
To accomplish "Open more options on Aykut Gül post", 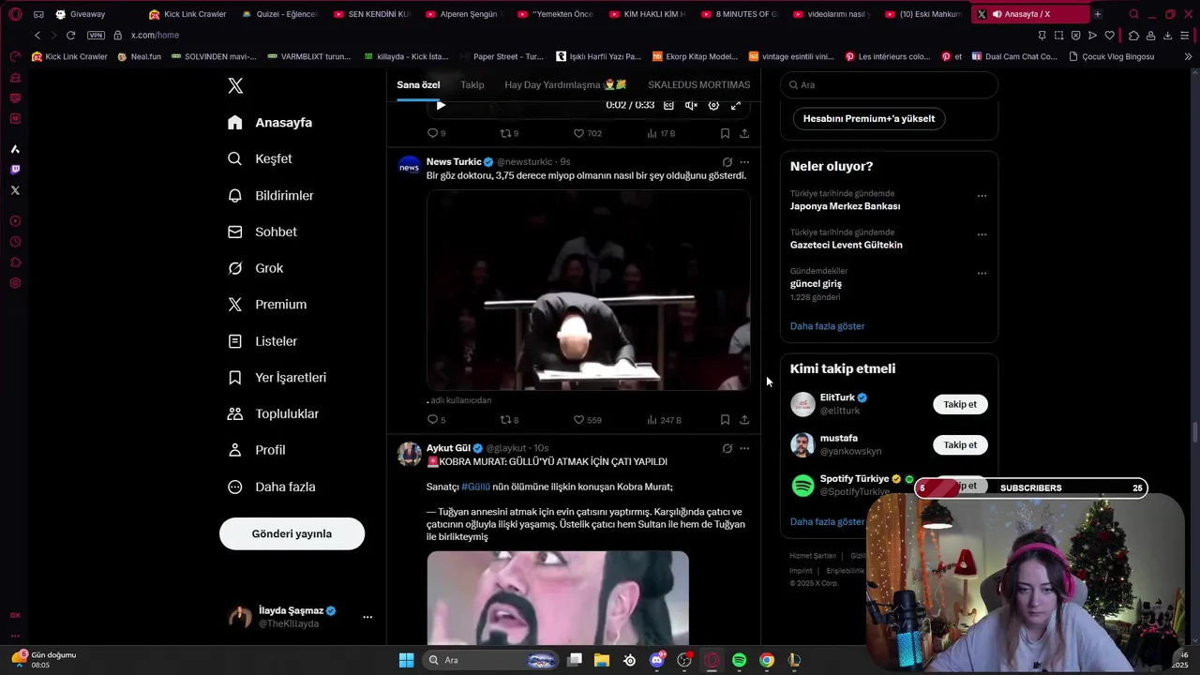I will click(744, 448).
